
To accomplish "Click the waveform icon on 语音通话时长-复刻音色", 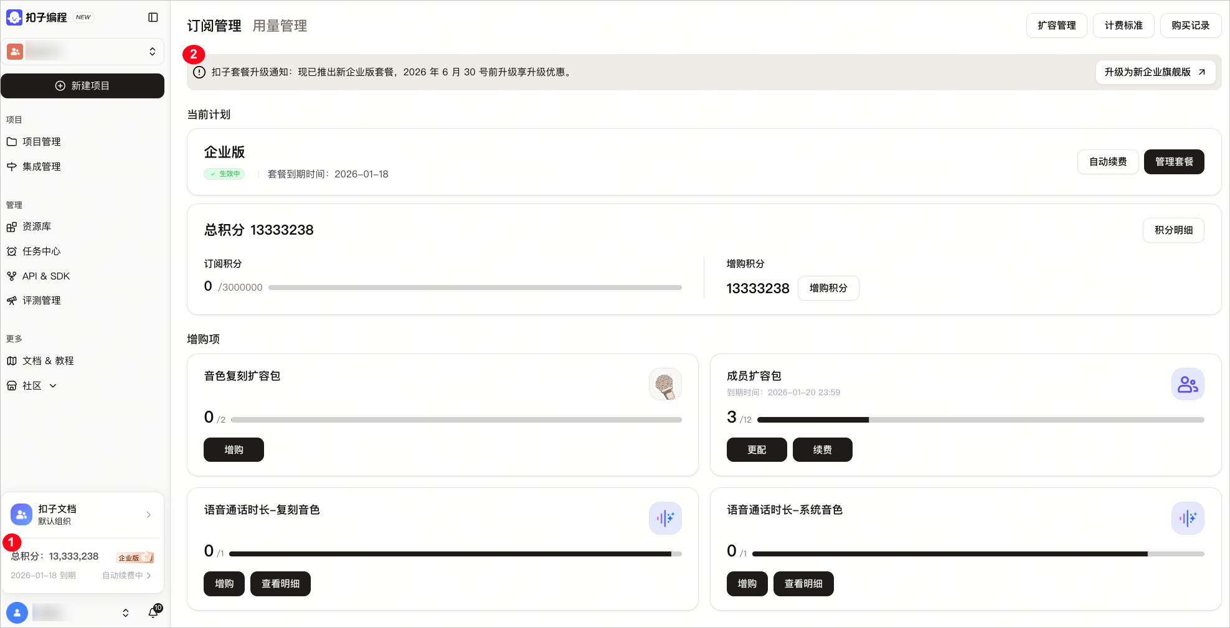I will (665, 518).
